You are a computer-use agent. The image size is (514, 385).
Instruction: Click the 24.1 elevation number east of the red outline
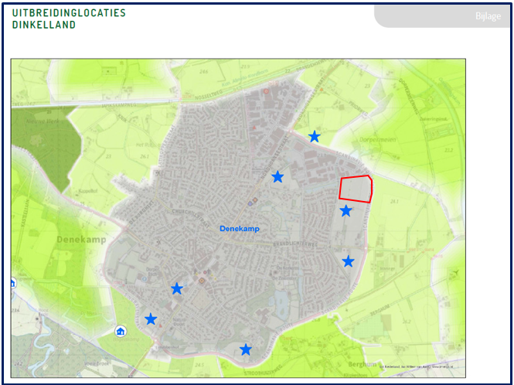[x=394, y=201]
